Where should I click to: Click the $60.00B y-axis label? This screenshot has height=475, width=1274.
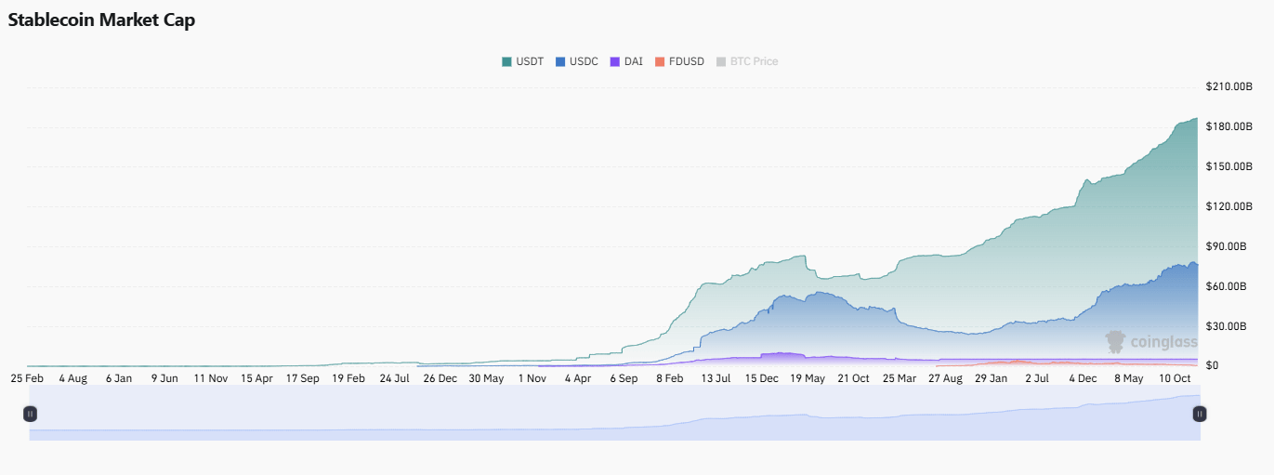1226,286
